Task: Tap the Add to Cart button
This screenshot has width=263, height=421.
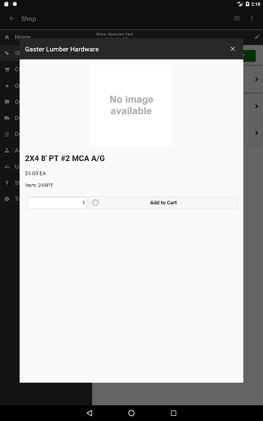Action: [x=164, y=203]
